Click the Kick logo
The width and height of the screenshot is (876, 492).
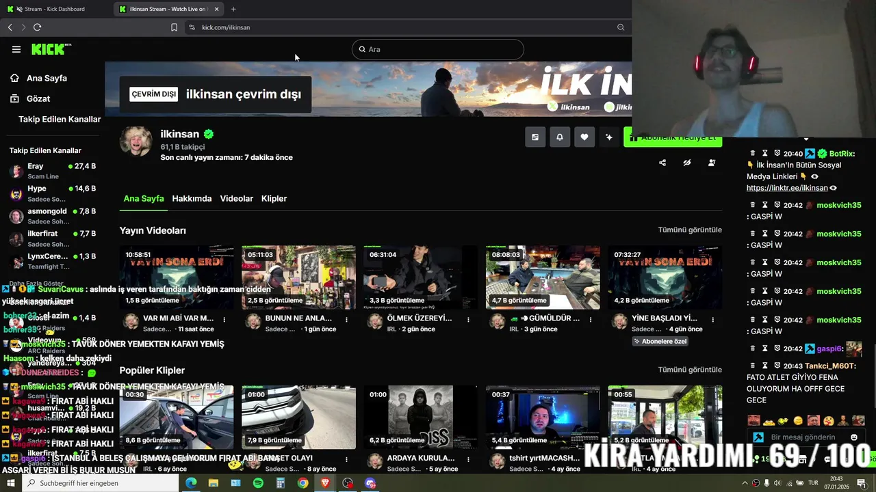click(x=51, y=49)
